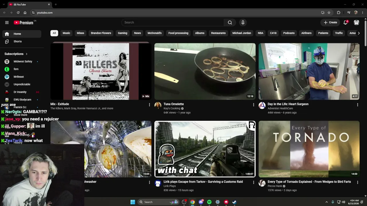367x206 pixels.
Task: Open options for the Tuna Omelette video
Action: [253, 105]
